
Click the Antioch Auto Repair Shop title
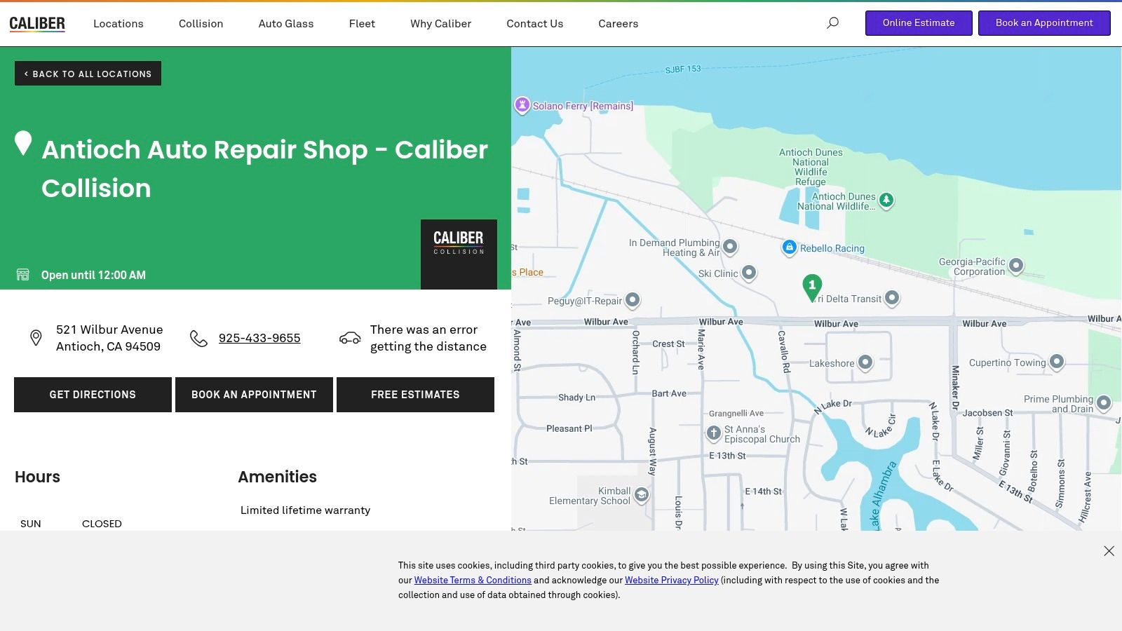[x=265, y=169]
